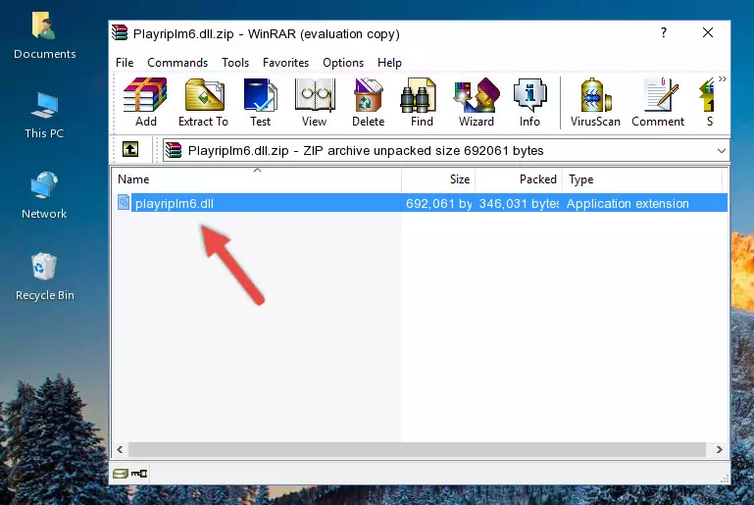The image size is (754, 505).
Task: Click the 692,061 size value
Action: coord(438,203)
